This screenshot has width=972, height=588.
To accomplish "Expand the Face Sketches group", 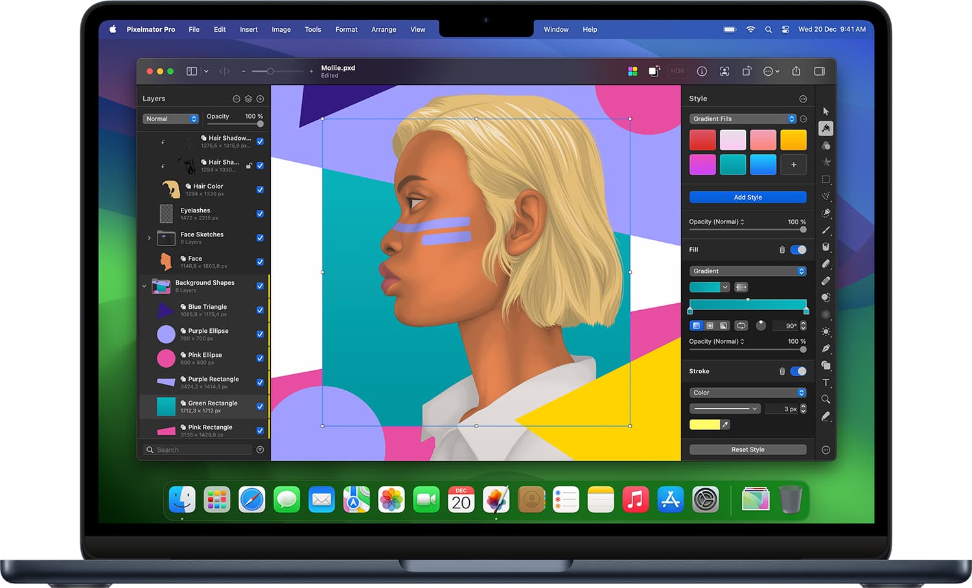I will pyautogui.click(x=149, y=238).
